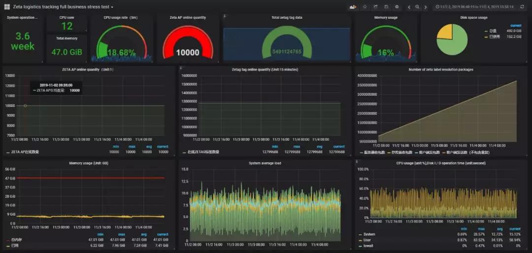Viewport: 532px width, 253px height.
Task: Shift time range forward with right arrow
Action: pyautogui.click(x=426, y=7)
